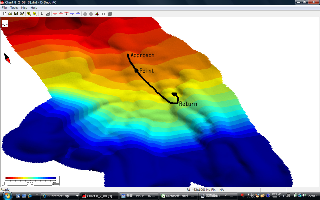Open a chart with the folder icon
Screen dimensions: 320x200
pos(10,14)
